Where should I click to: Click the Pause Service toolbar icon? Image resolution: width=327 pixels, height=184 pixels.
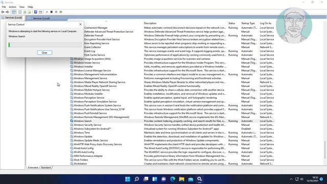(56, 12)
